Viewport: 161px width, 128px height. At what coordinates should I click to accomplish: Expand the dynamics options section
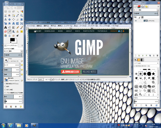click(5, 83)
